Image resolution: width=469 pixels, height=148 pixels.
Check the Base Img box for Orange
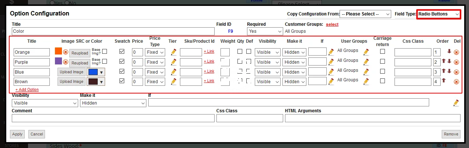(105, 52)
